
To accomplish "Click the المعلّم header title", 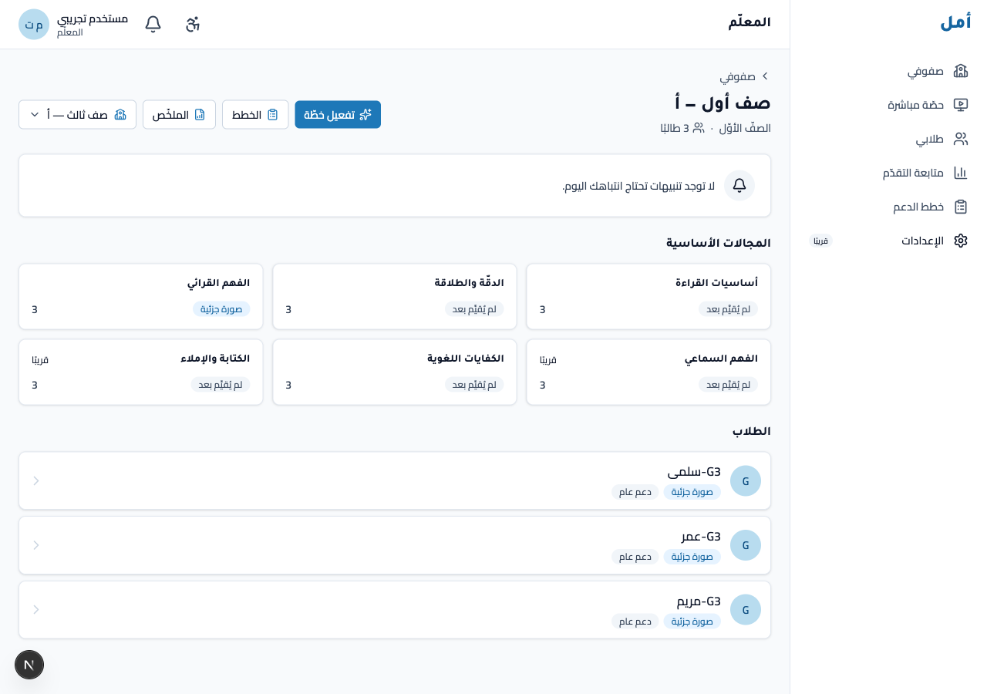I will 750,22.
